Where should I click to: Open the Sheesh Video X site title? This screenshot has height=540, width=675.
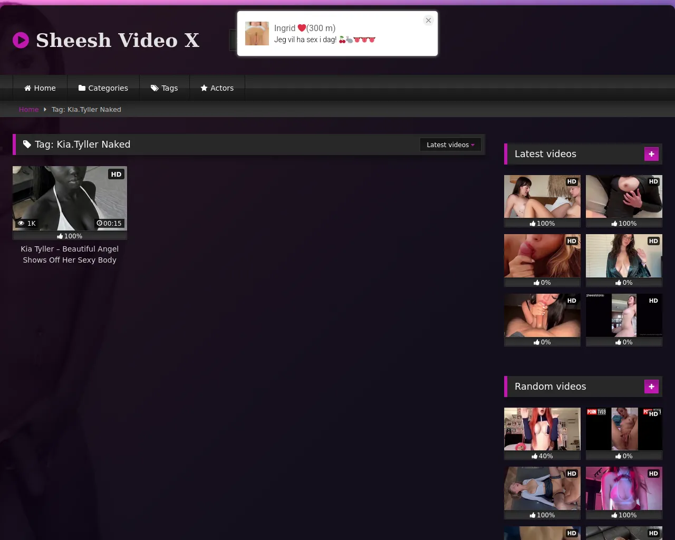(x=118, y=40)
